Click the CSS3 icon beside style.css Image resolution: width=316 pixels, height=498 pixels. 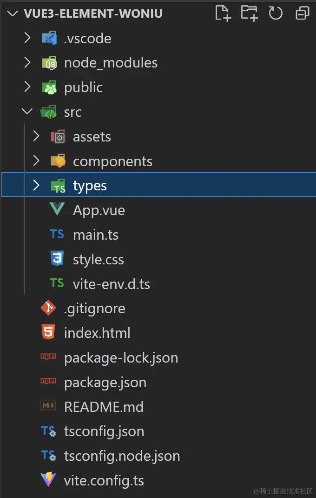tap(58, 258)
